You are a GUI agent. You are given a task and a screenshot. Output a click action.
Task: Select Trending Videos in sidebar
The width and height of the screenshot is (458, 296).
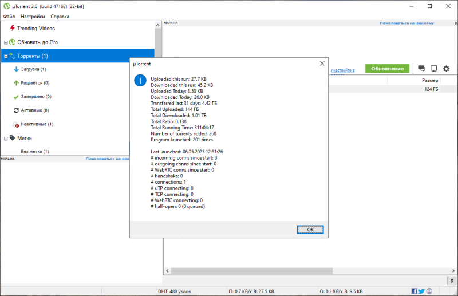tap(36, 29)
